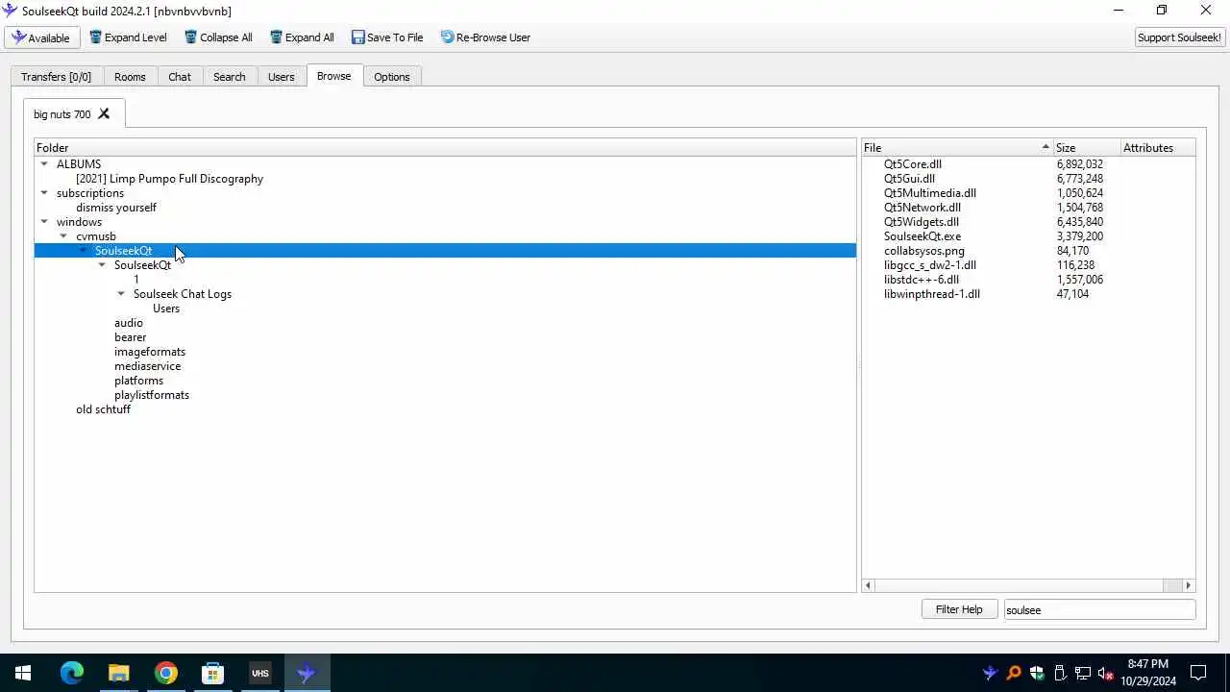Sort files by File column header

tap(957, 148)
